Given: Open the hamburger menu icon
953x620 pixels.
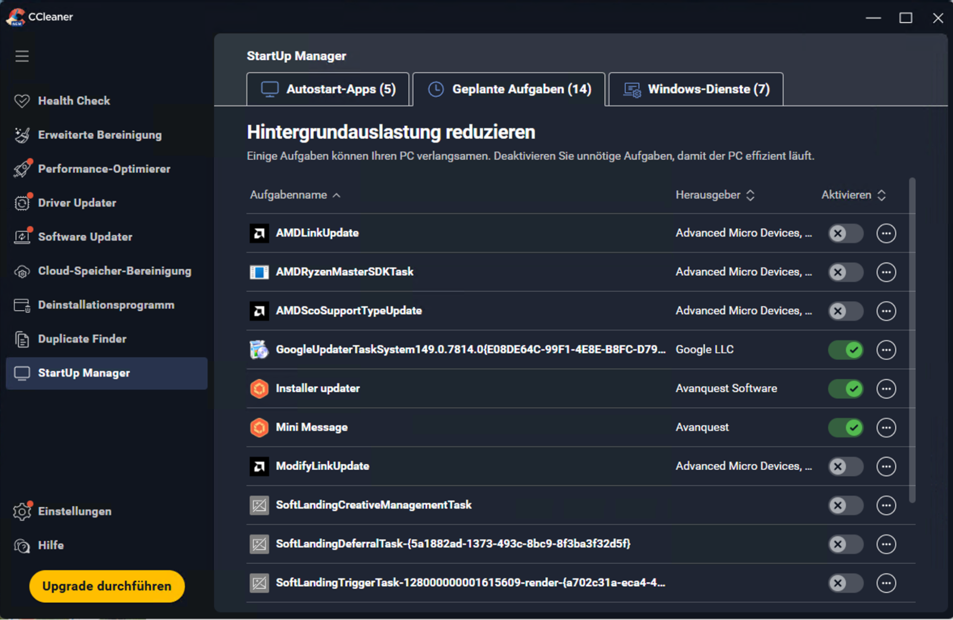Looking at the screenshot, I should coord(22,56).
